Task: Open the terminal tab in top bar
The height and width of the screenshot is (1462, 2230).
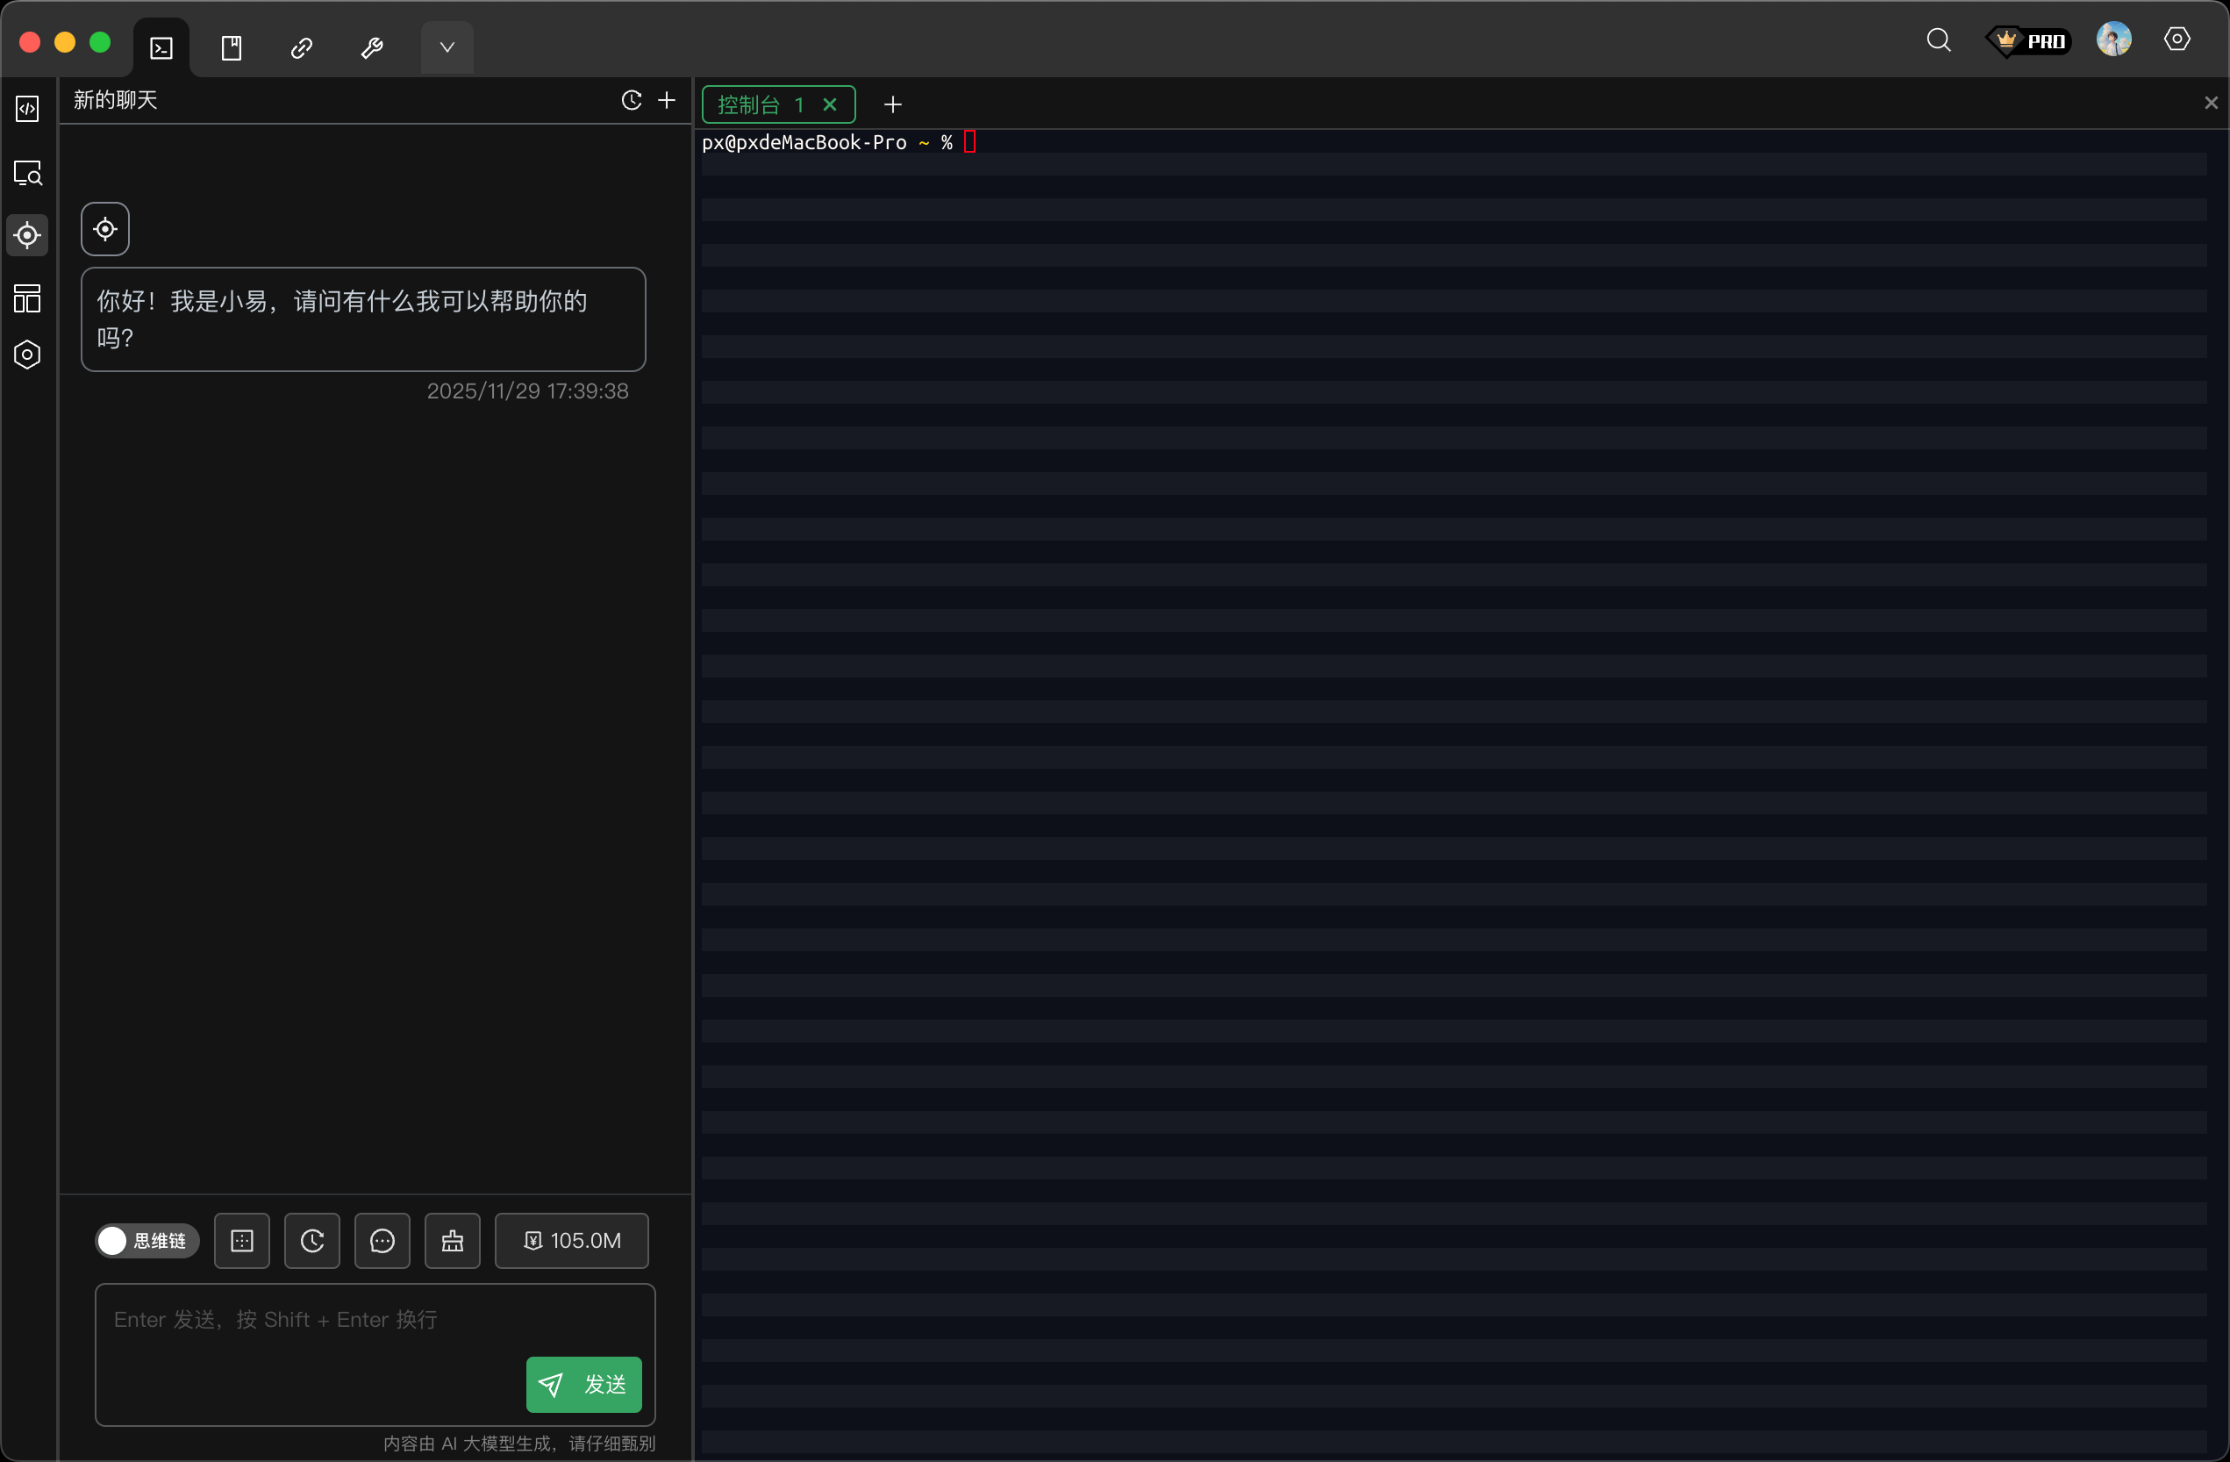Action: (x=161, y=47)
